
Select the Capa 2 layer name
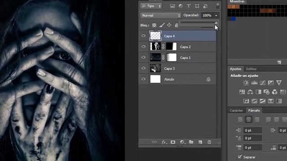tap(185, 47)
